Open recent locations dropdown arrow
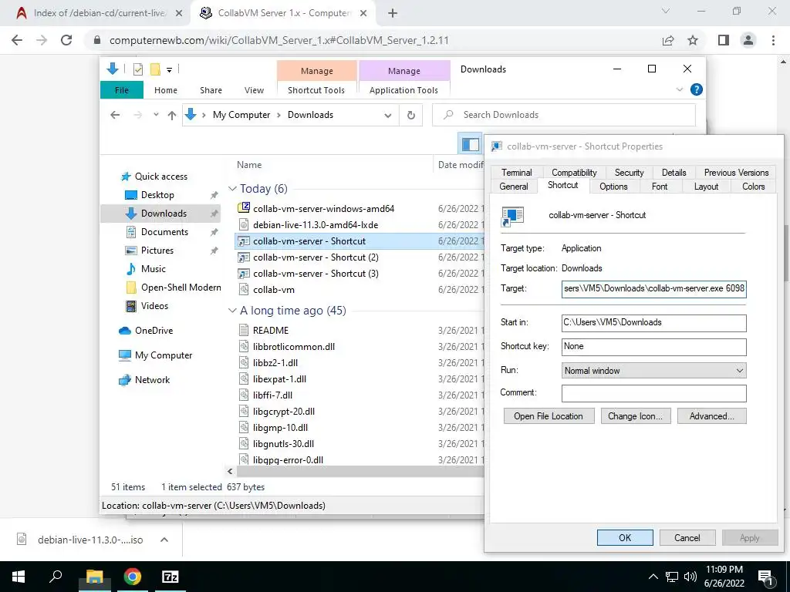The height and width of the screenshot is (592, 790). pyautogui.click(x=156, y=115)
